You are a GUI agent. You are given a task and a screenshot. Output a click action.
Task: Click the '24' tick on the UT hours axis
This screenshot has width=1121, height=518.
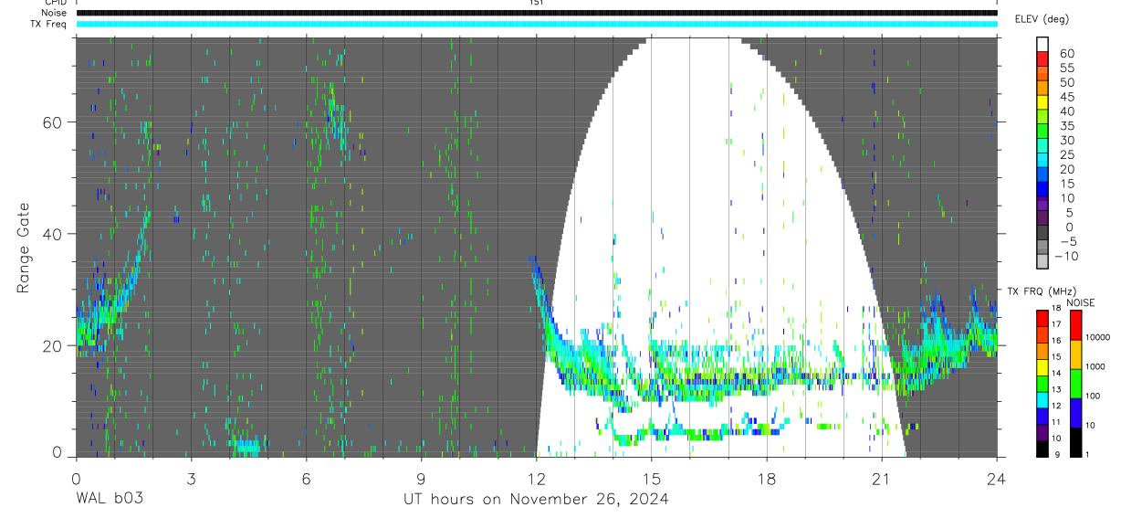coord(997,478)
